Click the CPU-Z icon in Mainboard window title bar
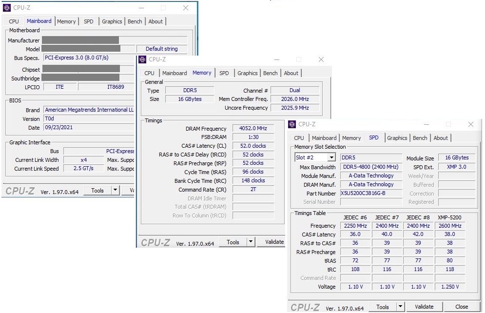Viewport: 485px width, 313px height. pos(6,7)
